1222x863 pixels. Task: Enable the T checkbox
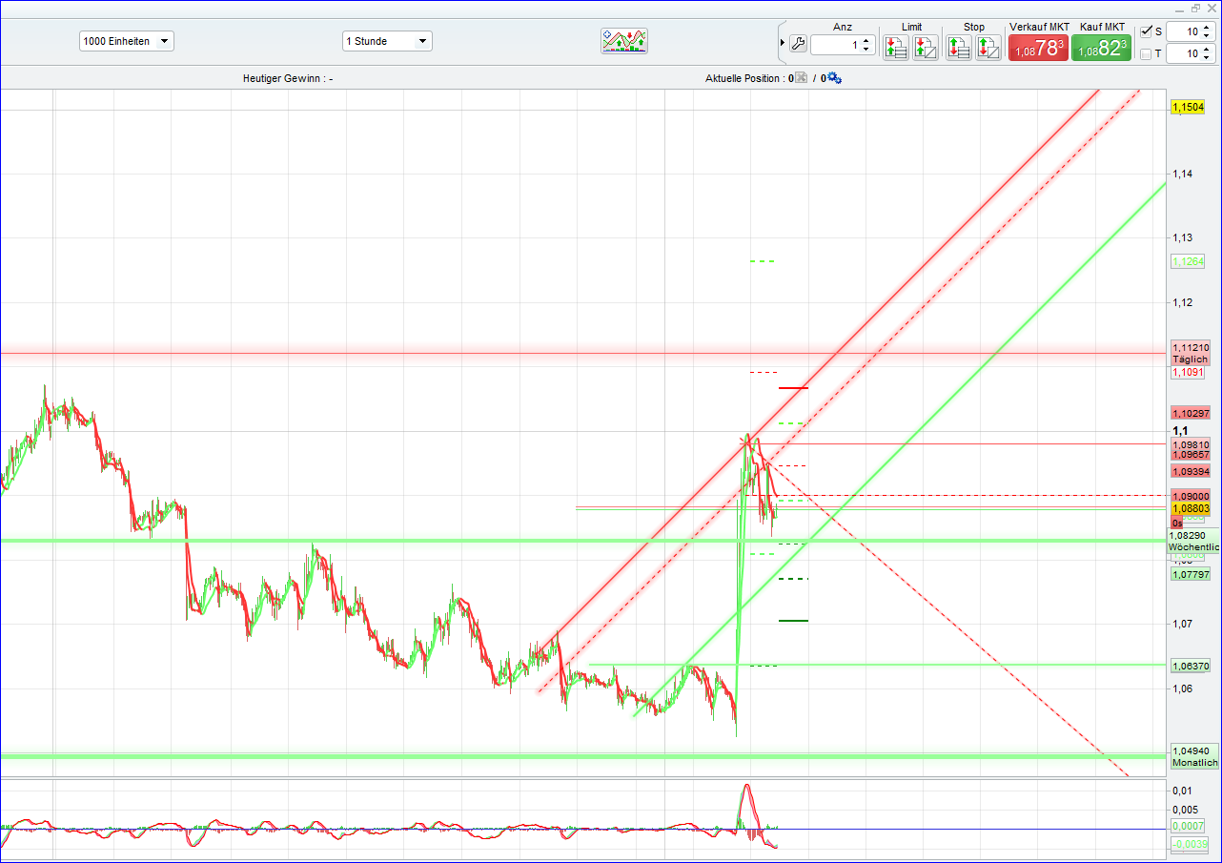point(1148,53)
